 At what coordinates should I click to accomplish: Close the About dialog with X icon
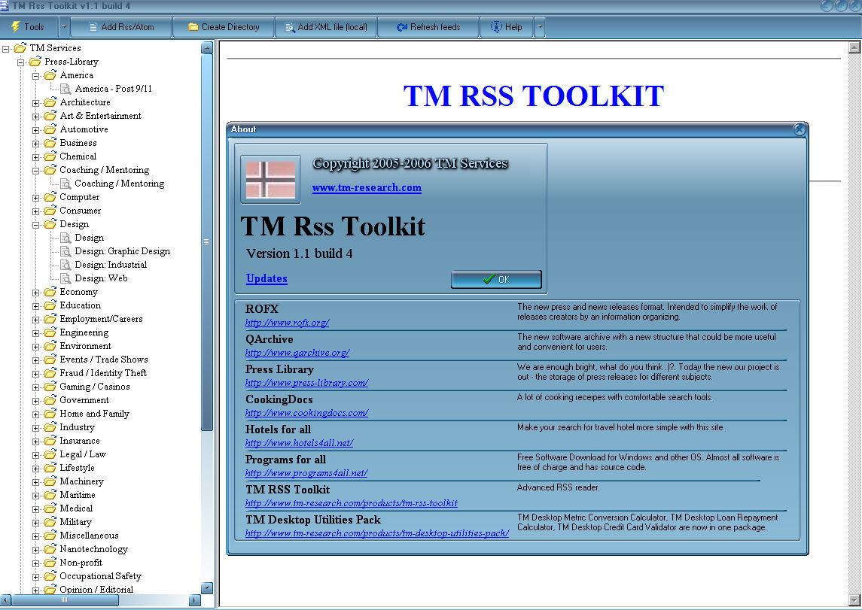800,129
